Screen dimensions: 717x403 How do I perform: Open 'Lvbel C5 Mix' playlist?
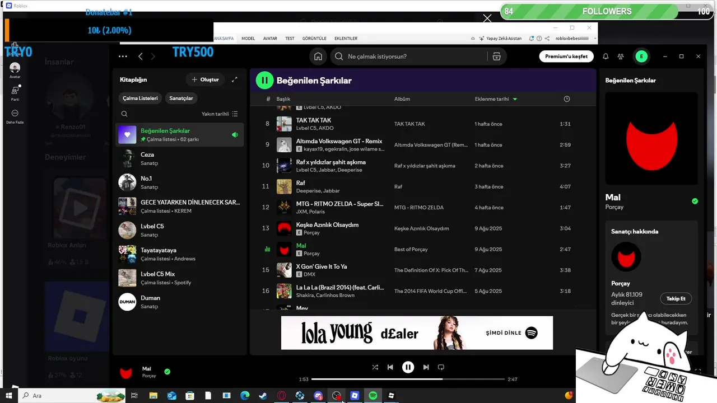tap(180, 278)
